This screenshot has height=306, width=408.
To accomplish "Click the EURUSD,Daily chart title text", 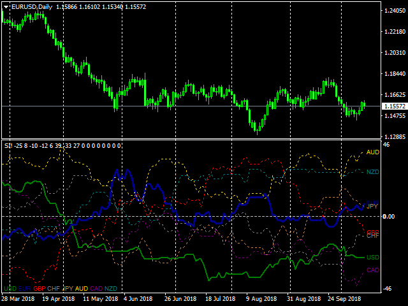I will (x=33, y=7).
